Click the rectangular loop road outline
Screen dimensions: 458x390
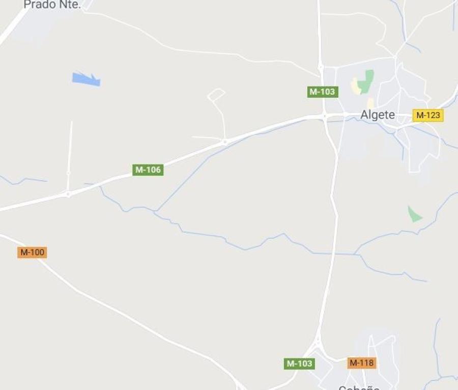pos(216,95)
